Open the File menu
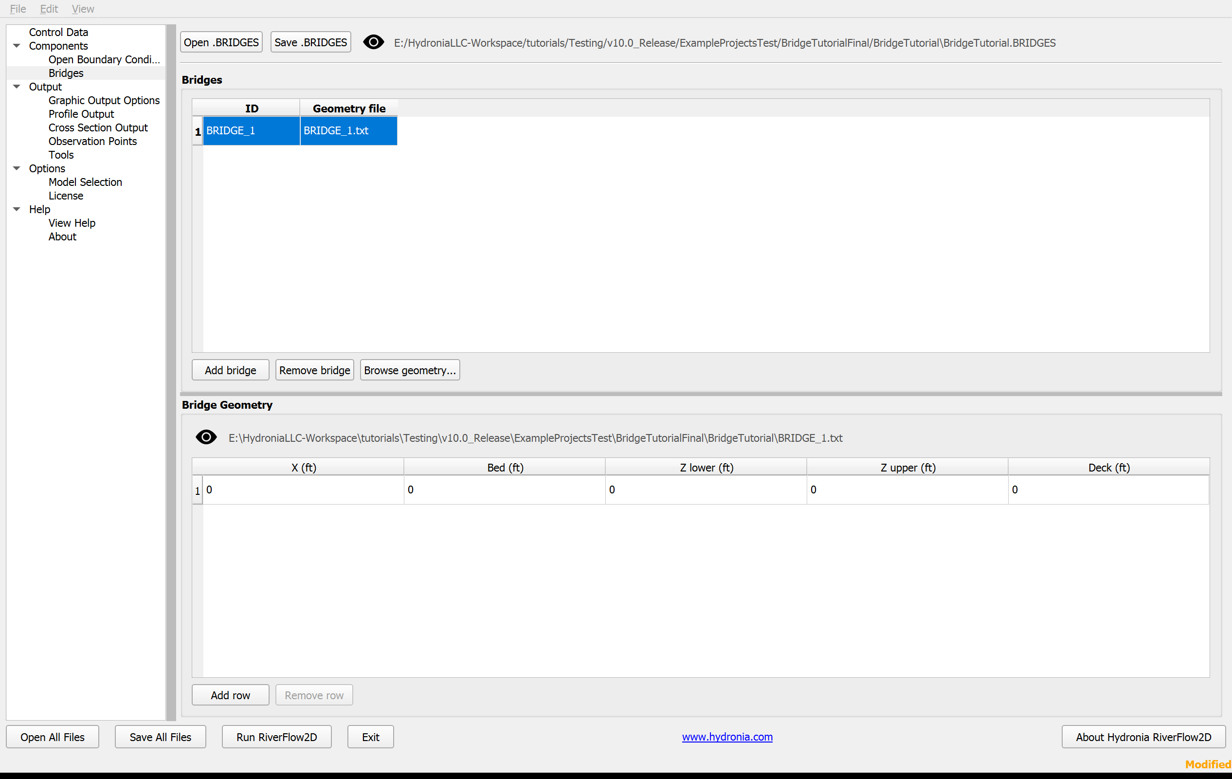Screen dimensions: 1232x779 click(x=18, y=9)
